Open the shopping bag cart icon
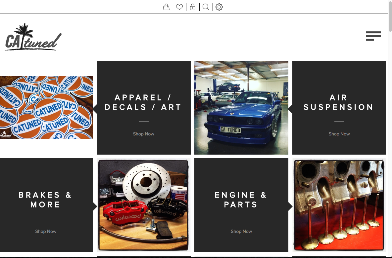The image size is (392, 258). click(166, 7)
